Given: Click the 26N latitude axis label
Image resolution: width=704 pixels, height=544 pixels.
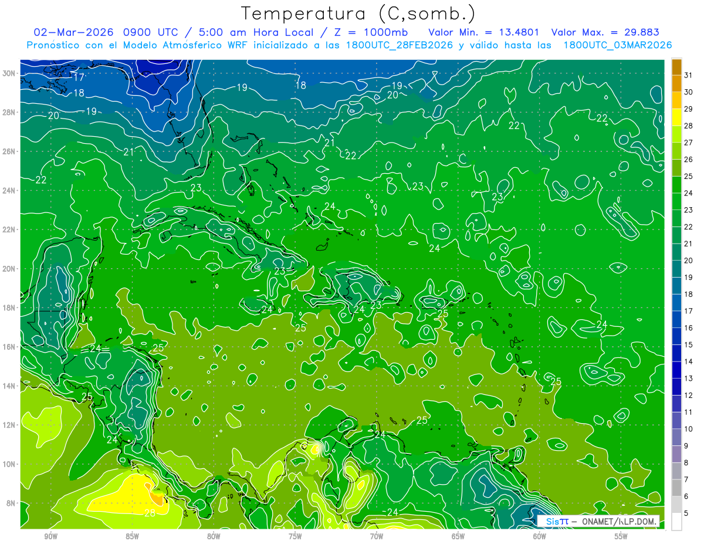Looking at the screenshot, I should coord(9,151).
